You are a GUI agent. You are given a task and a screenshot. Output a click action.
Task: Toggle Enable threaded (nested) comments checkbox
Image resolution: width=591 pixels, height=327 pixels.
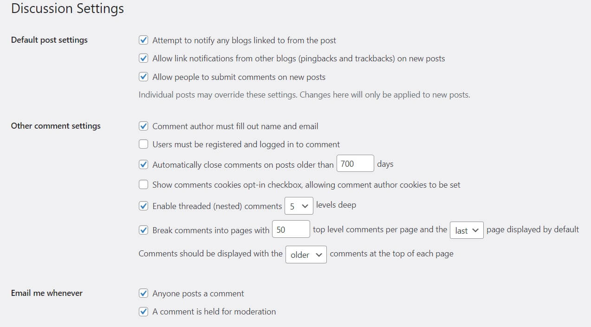pyautogui.click(x=143, y=206)
